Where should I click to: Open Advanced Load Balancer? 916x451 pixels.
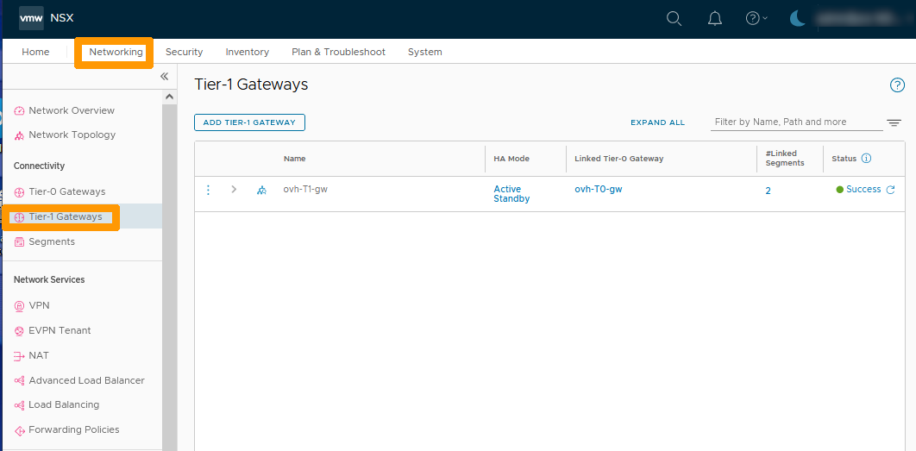(86, 380)
